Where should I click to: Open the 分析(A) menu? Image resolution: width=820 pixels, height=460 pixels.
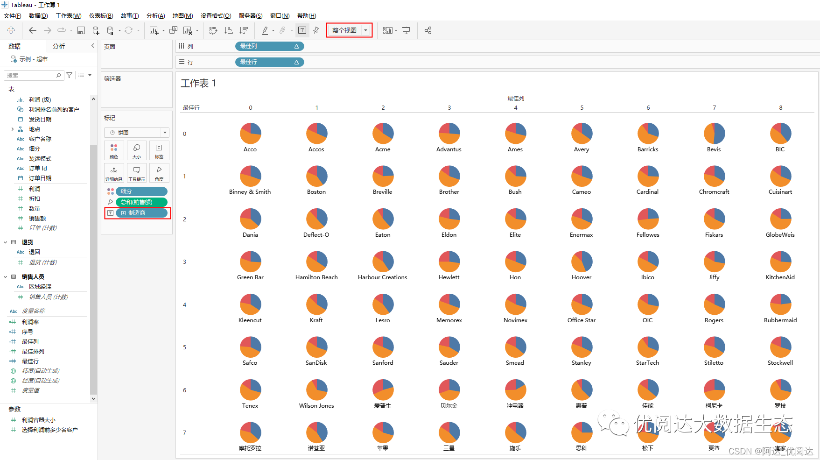(x=155, y=16)
